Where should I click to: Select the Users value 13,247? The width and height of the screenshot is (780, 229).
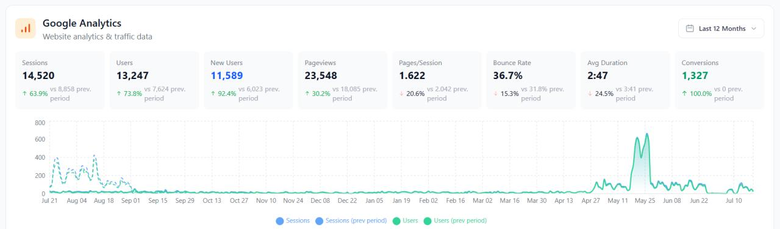coord(133,76)
